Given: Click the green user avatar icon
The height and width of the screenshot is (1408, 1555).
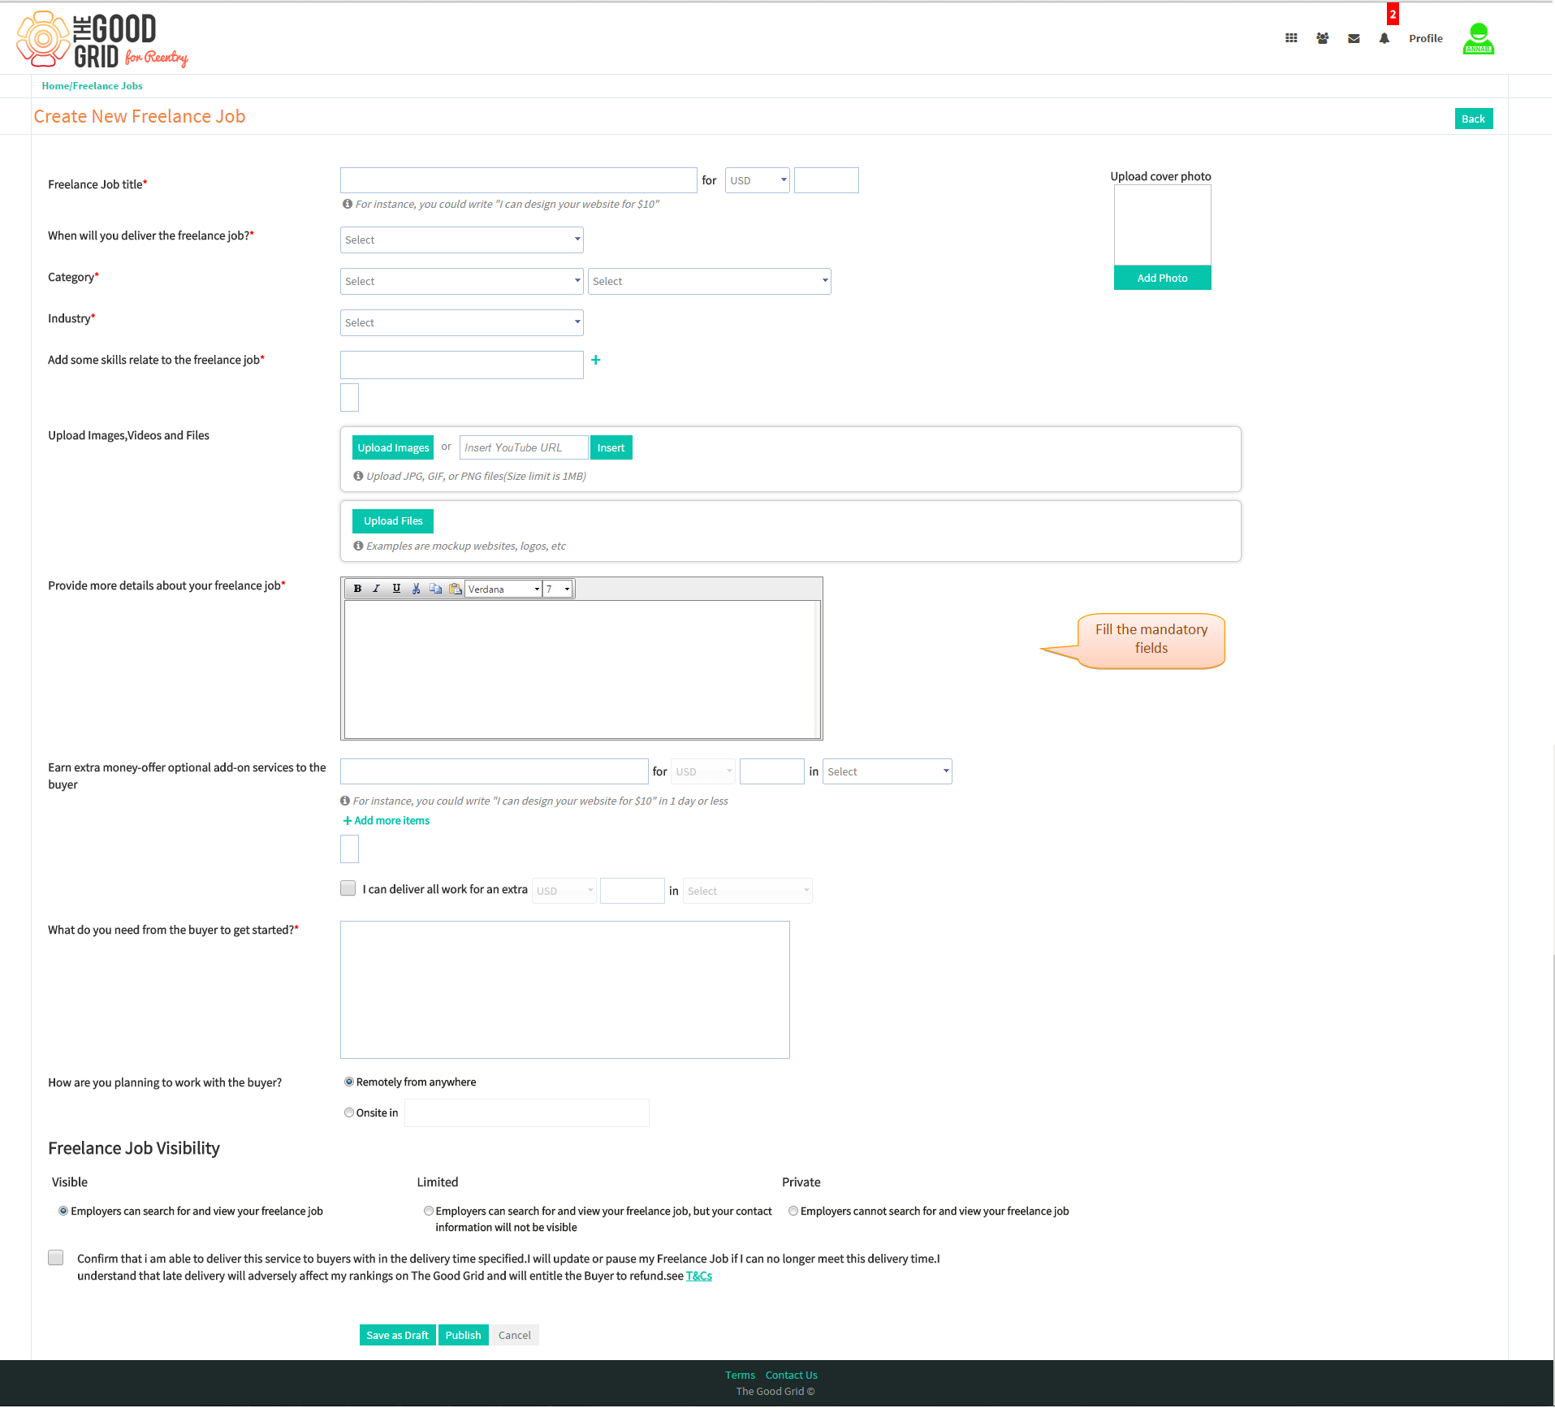Looking at the screenshot, I should pos(1478,39).
